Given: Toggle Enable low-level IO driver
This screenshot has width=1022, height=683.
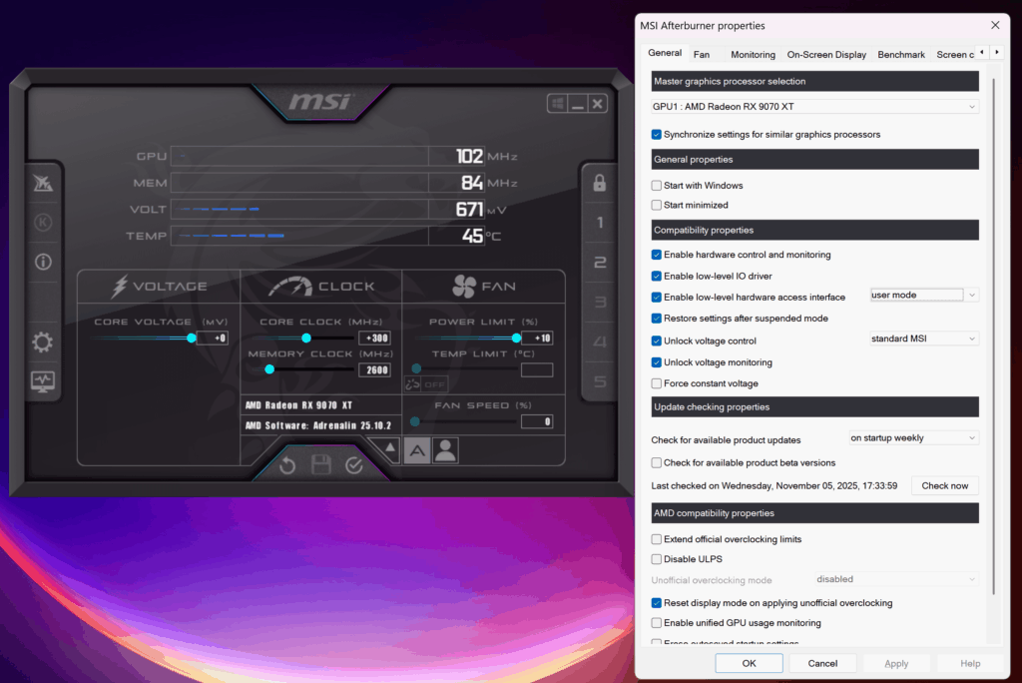Looking at the screenshot, I should point(657,276).
